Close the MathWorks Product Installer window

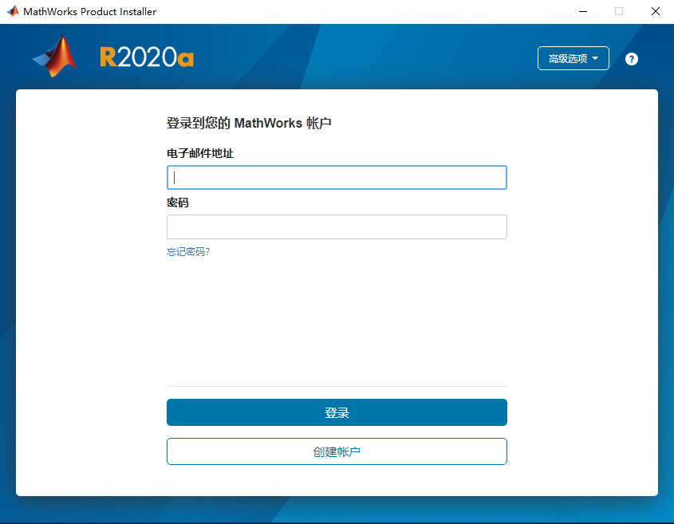pyautogui.click(x=655, y=12)
